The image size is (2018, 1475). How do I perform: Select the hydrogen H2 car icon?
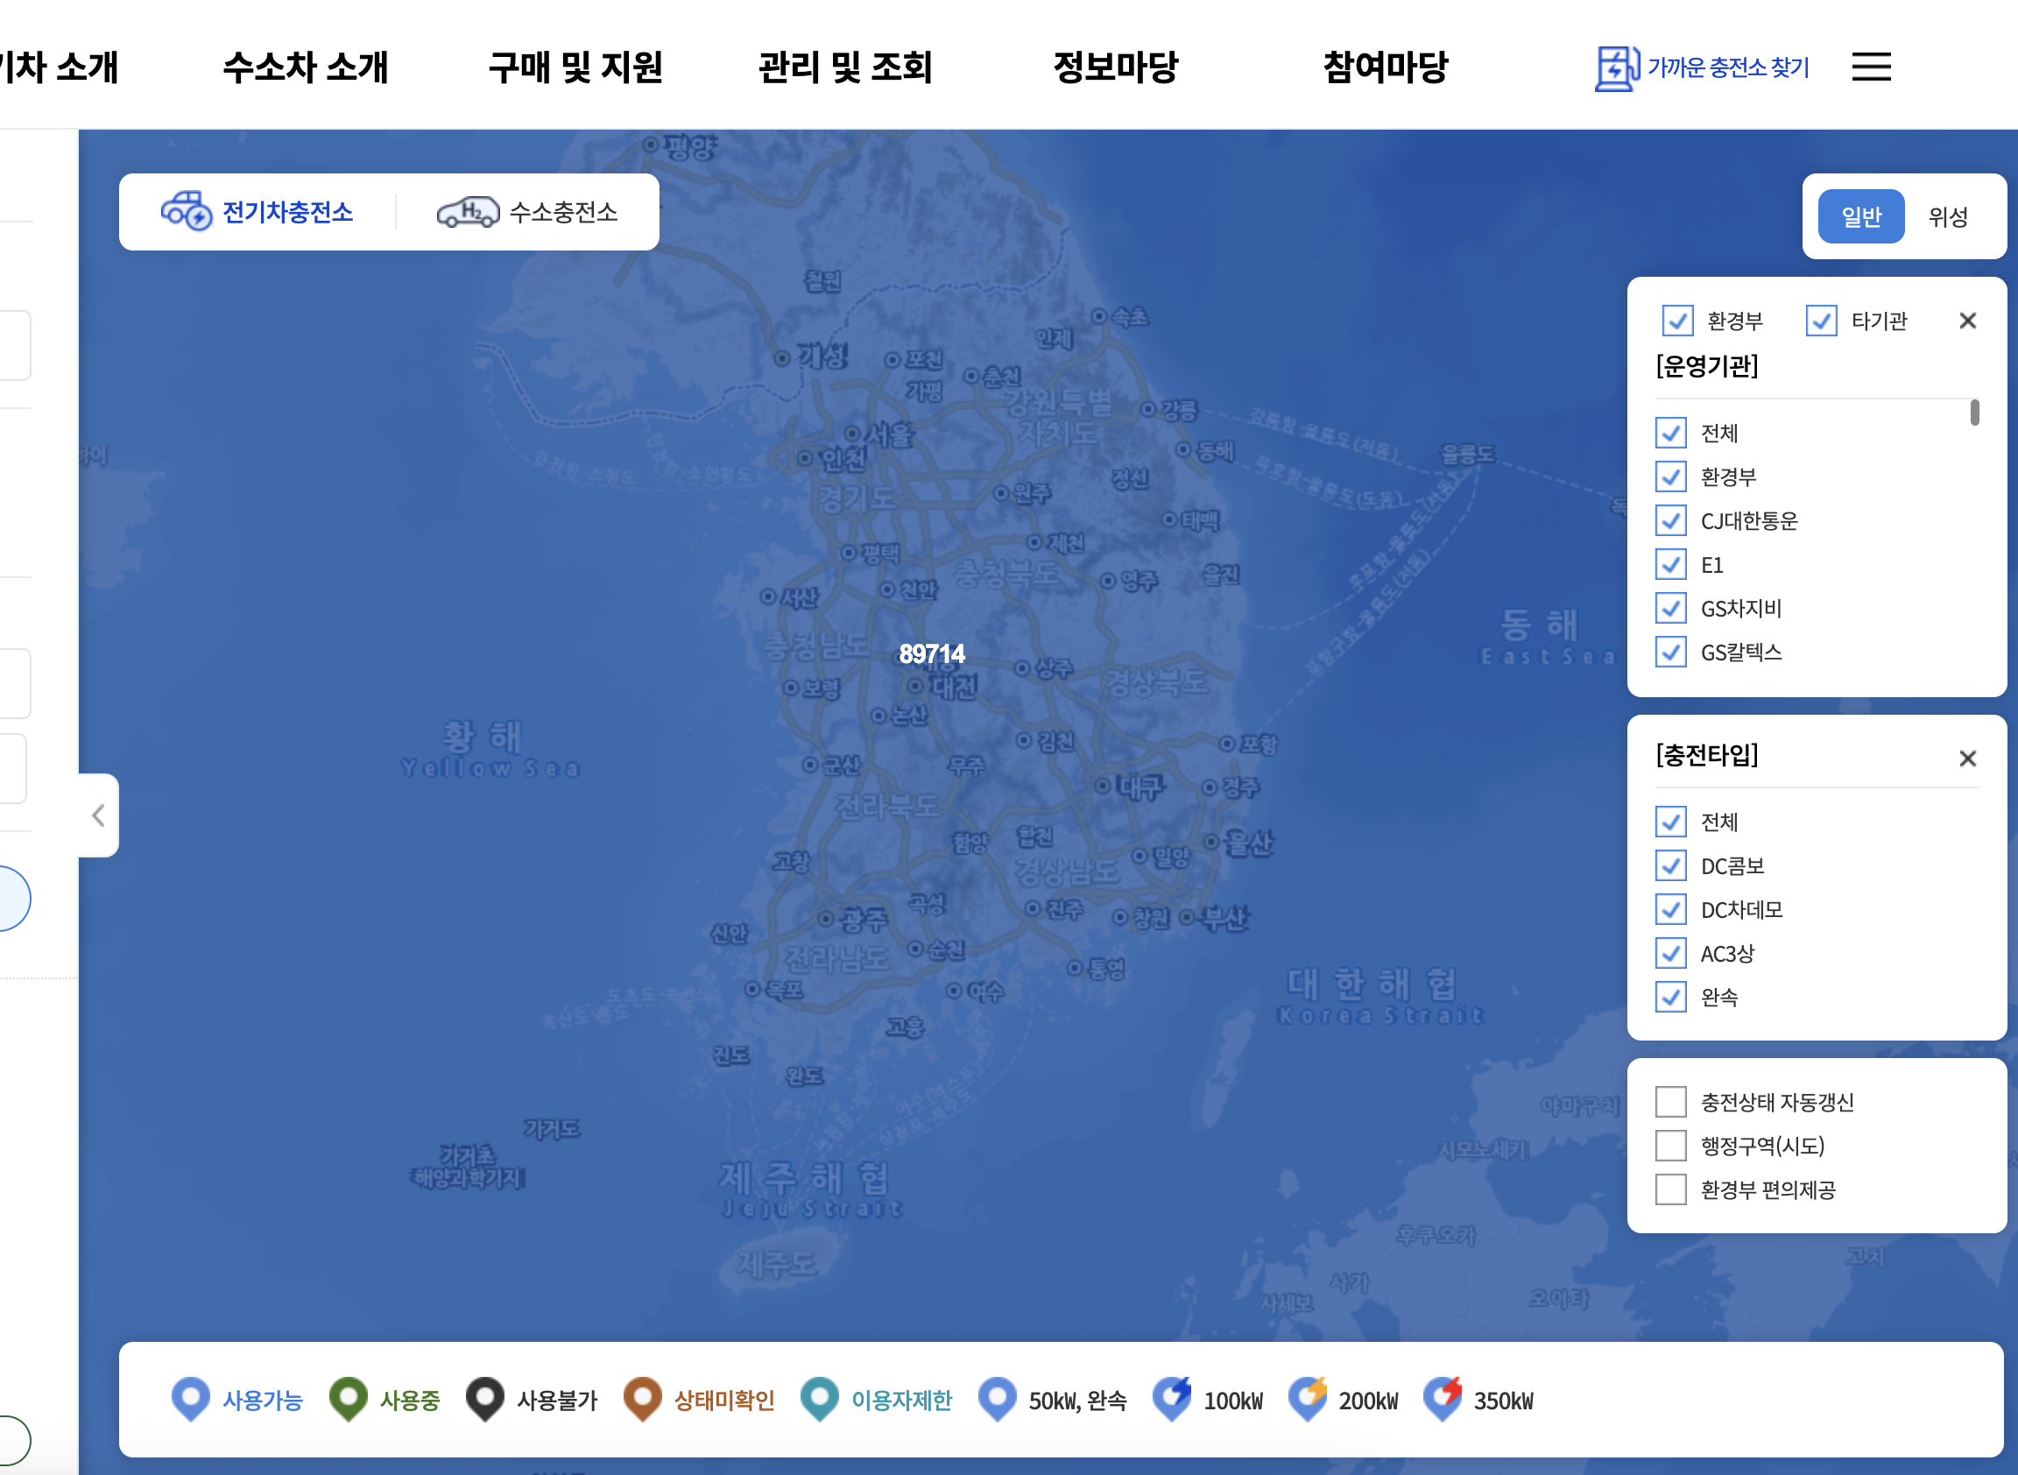coord(467,213)
